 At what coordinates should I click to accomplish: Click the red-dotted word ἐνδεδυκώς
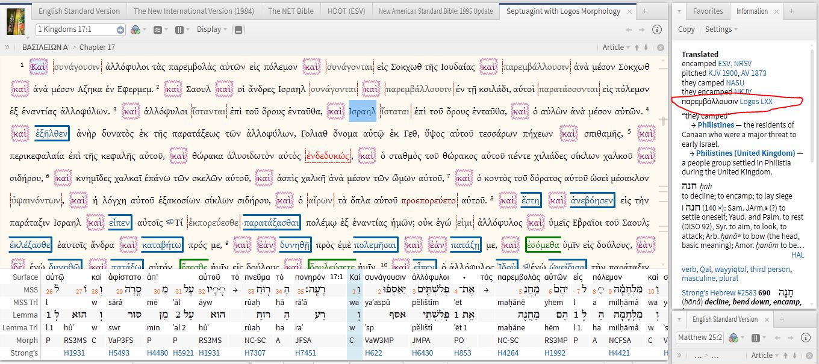(x=328, y=156)
